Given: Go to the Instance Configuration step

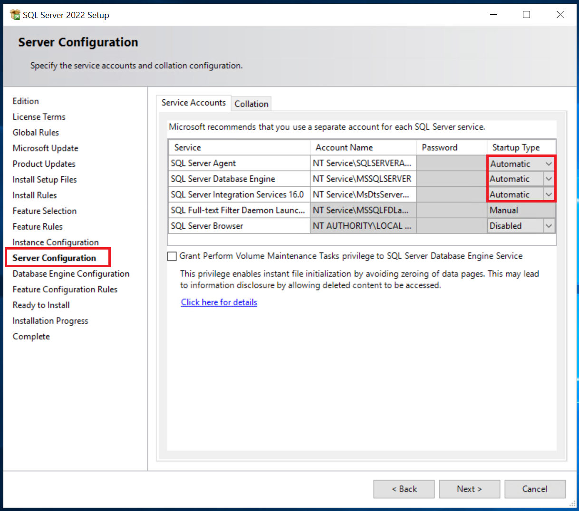Looking at the screenshot, I should (56, 242).
